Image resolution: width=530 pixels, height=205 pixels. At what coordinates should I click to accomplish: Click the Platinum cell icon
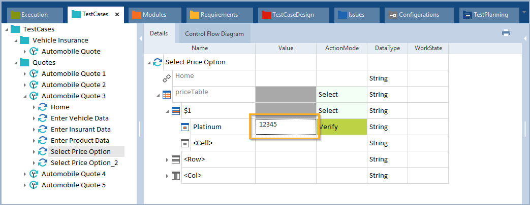point(185,127)
